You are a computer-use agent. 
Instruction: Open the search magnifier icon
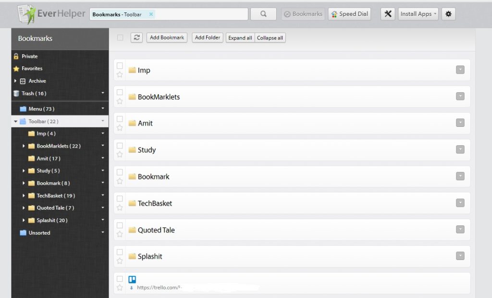pos(263,14)
